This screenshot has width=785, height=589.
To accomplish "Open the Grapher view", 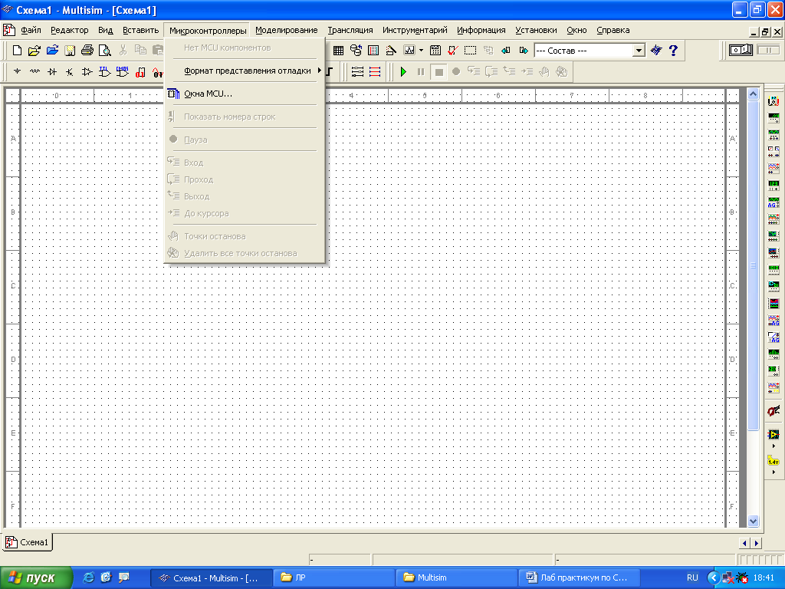I will (409, 50).
